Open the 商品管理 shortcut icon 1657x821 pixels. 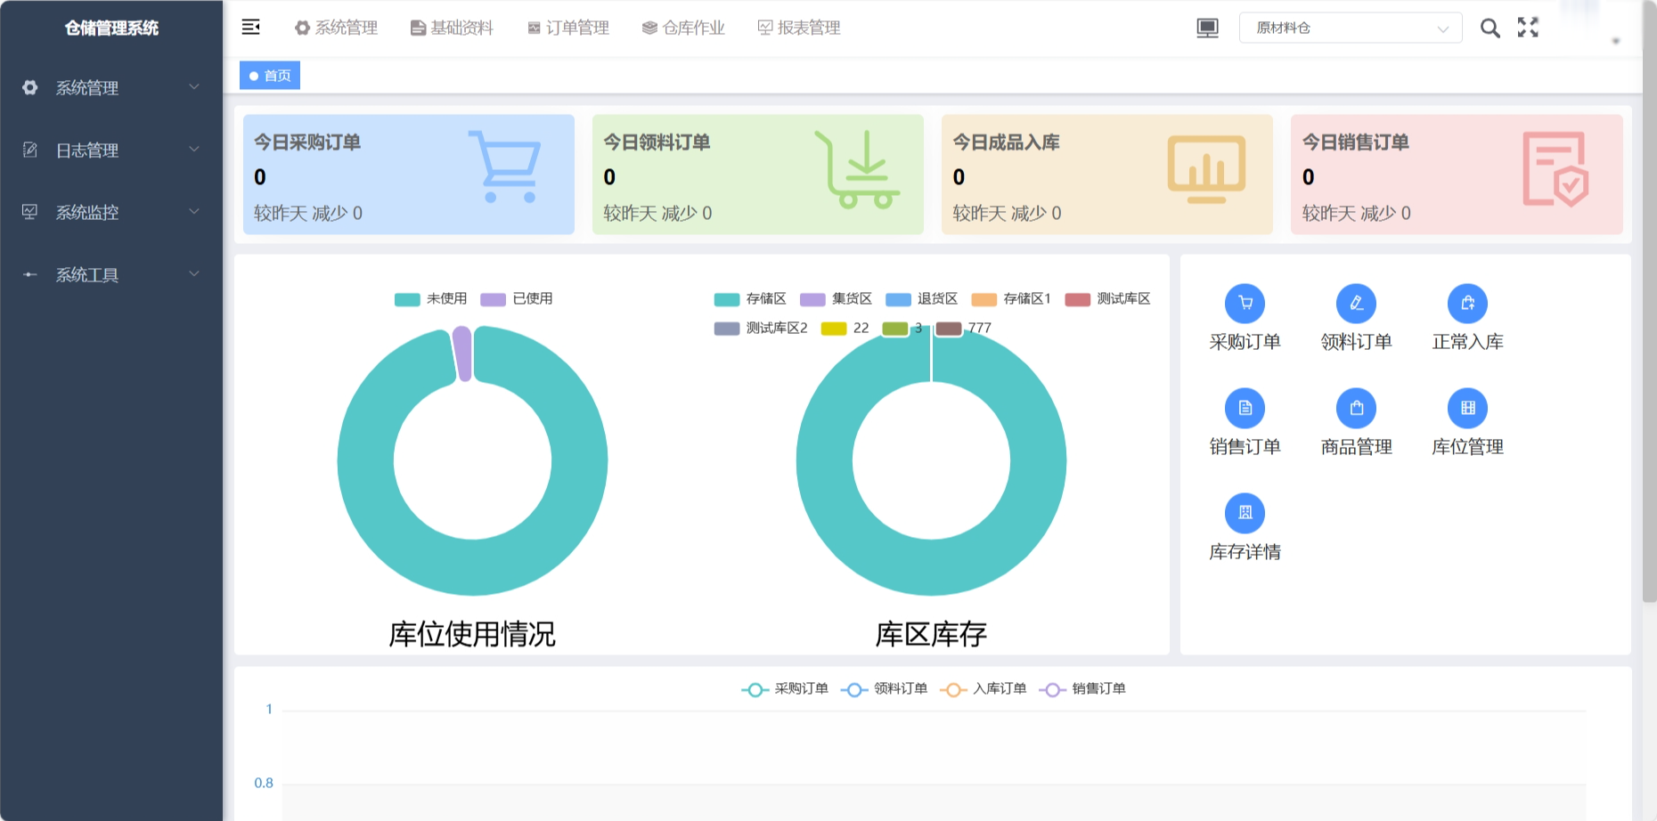click(1356, 409)
